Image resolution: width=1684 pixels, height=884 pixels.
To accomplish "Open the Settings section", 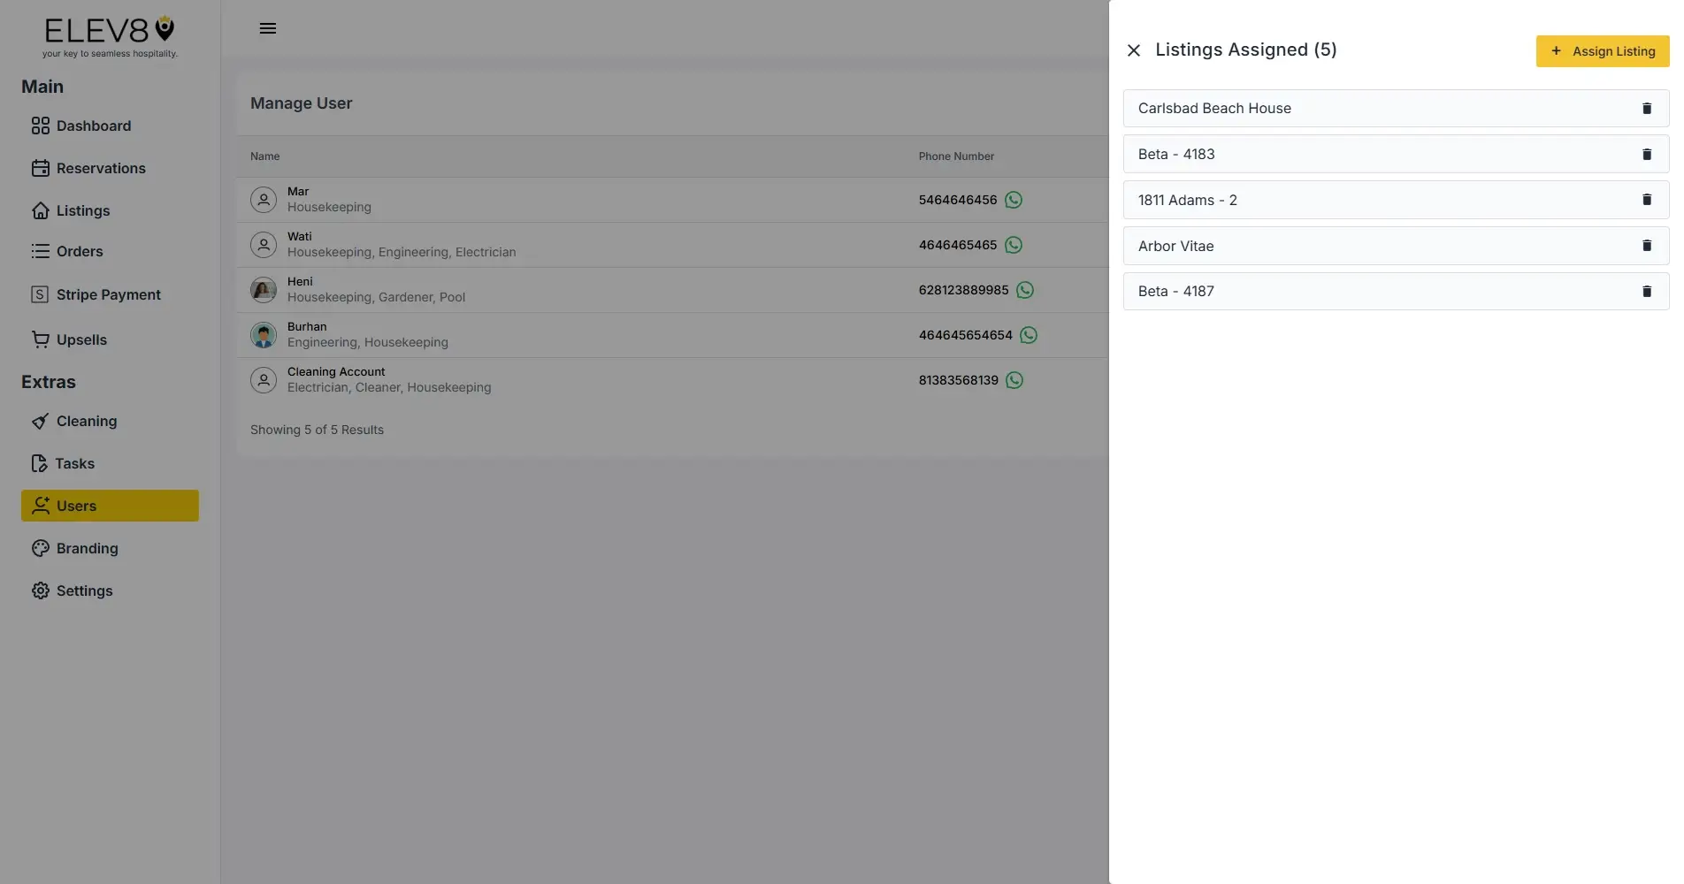I will coord(84,591).
